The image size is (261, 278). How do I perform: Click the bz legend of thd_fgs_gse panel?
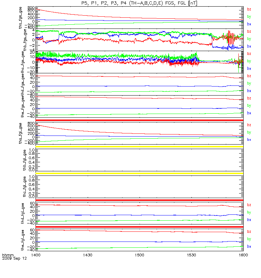(x=249, y=76)
